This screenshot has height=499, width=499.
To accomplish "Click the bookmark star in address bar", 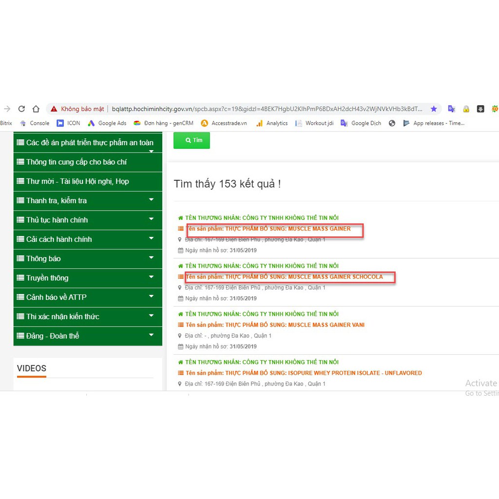I will point(434,109).
